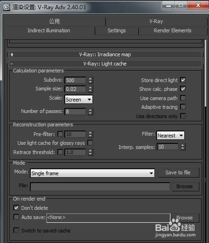Open the 公用 tab

54,21
